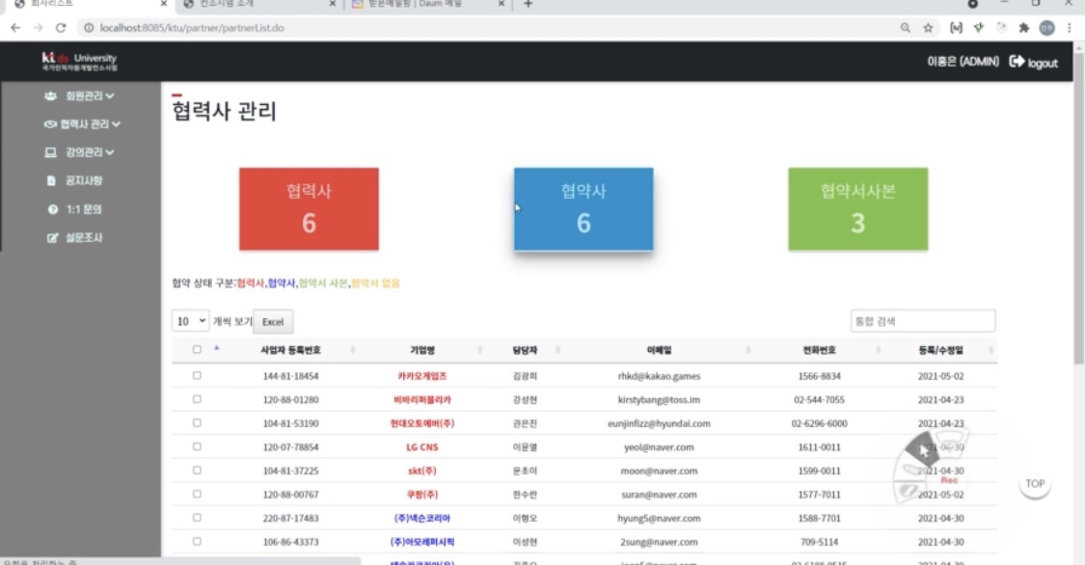Screen dimensions: 1085x565
Task: Click the logout link
Action: click(x=1043, y=63)
